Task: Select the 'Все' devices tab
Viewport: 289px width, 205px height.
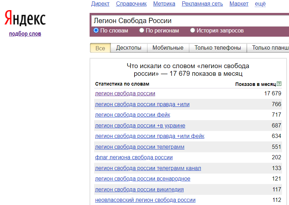Action: (x=100, y=48)
